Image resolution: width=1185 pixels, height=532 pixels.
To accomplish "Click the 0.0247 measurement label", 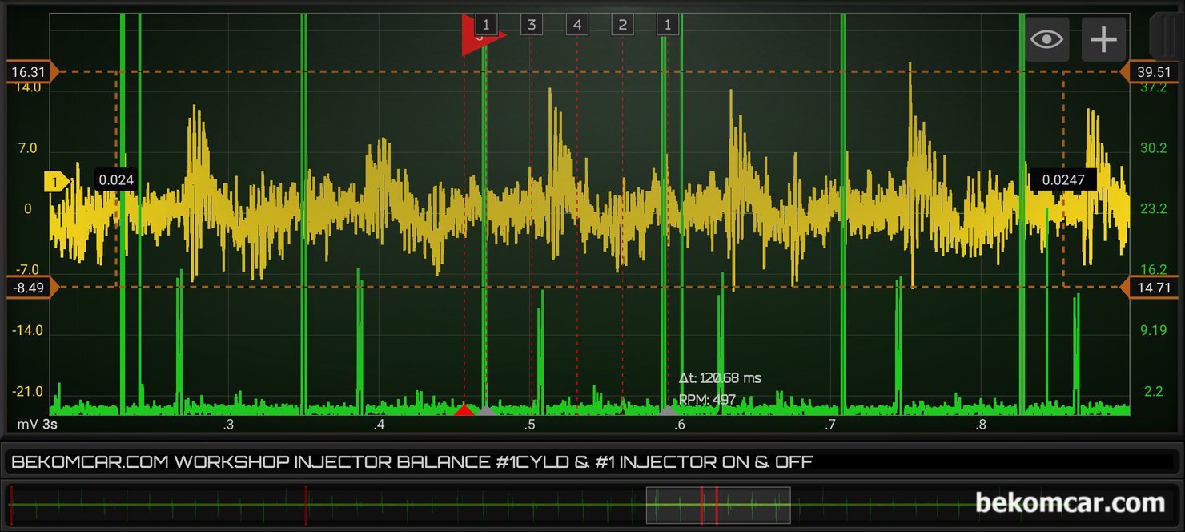I will point(1063,179).
